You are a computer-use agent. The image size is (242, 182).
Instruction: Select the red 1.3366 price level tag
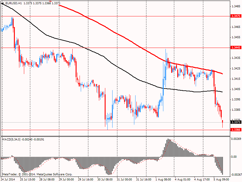pos(236,130)
